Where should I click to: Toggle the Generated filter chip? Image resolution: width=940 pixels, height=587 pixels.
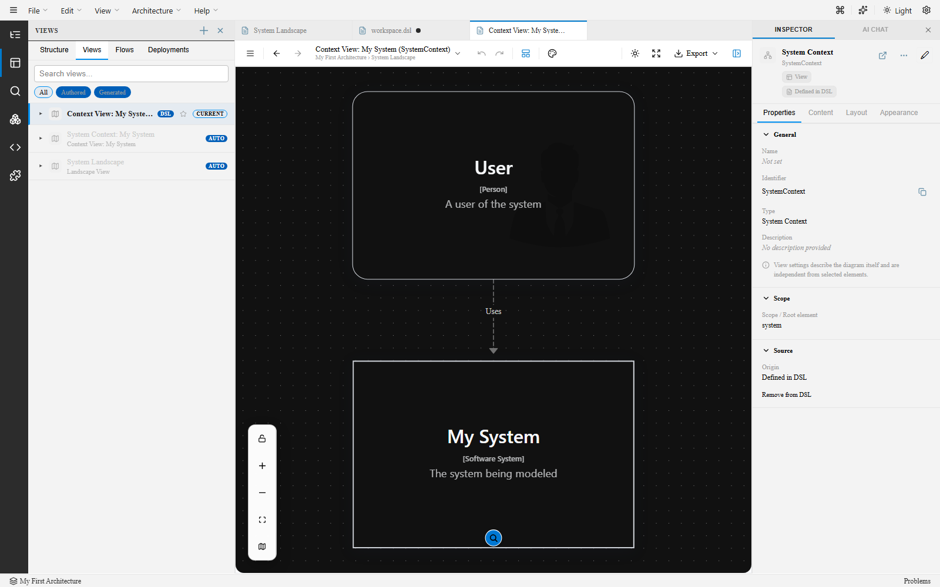(112, 92)
